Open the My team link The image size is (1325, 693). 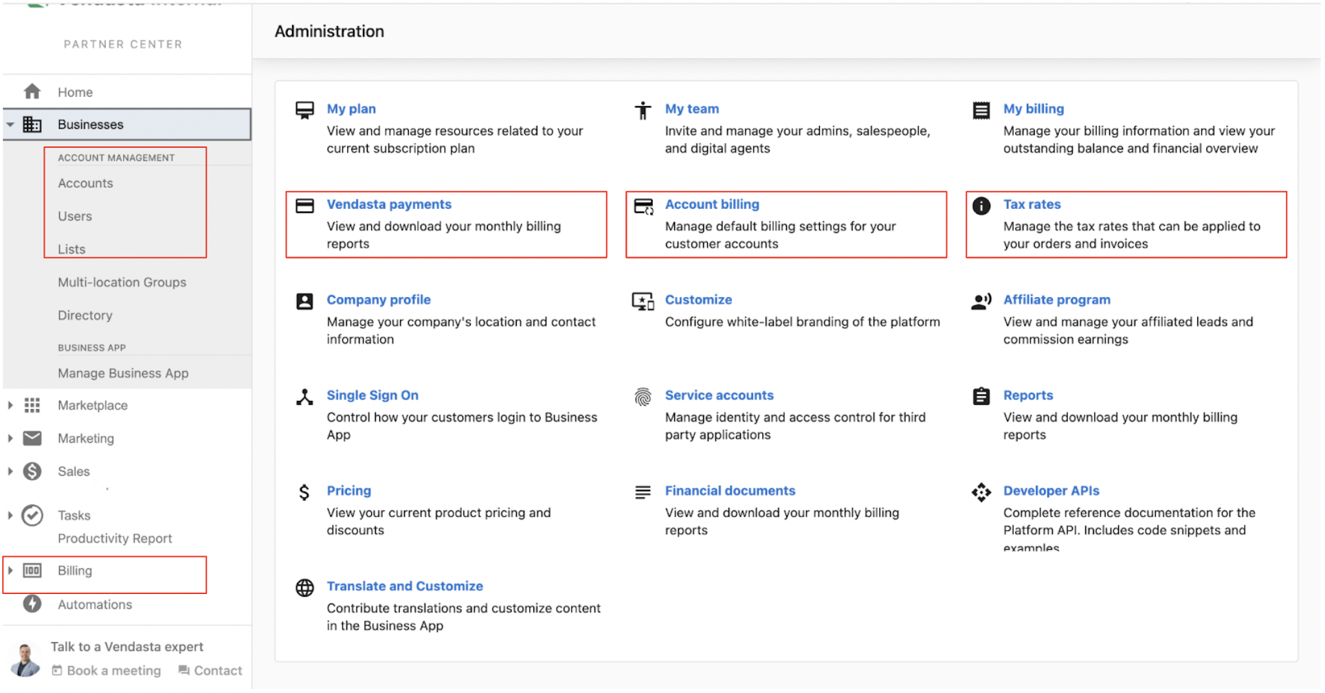pos(692,109)
